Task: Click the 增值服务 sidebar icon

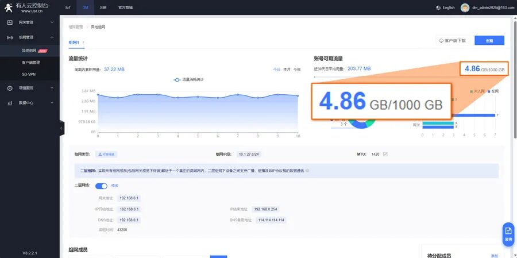Action: (x=10, y=88)
